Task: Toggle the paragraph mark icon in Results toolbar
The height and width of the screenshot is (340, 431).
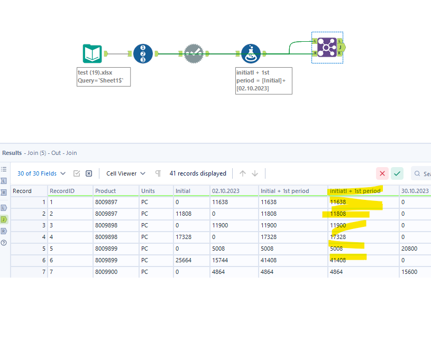Action: (x=158, y=173)
